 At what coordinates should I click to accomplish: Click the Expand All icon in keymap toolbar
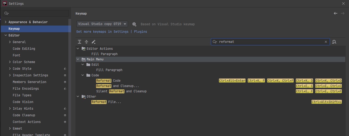[80, 42]
